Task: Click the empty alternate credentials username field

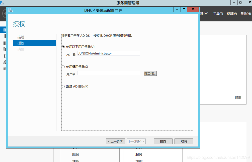Action: point(109,73)
